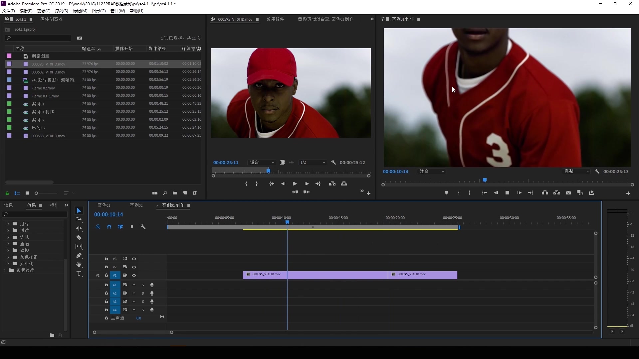Click the project panel icon size slider

pyautogui.click(x=37, y=193)
